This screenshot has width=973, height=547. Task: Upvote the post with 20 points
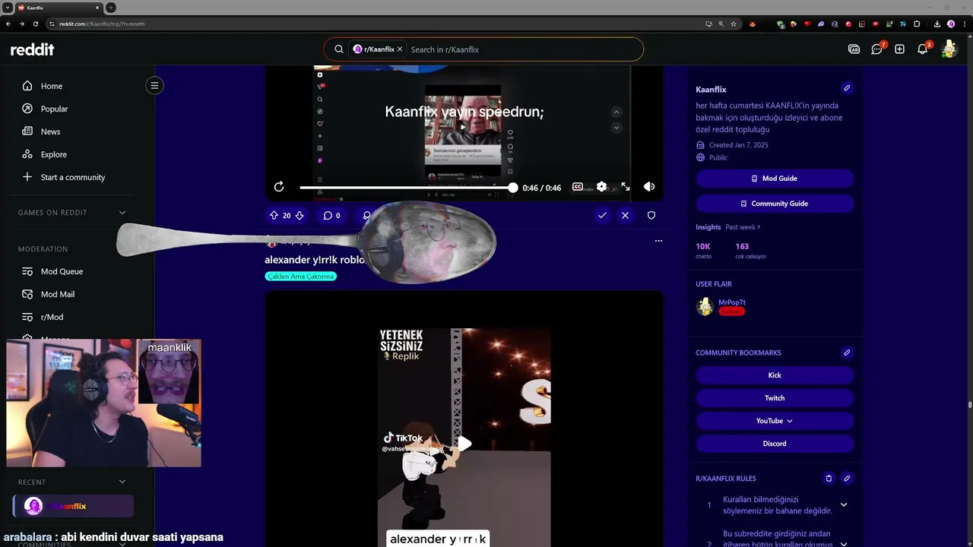click(274, 216)
